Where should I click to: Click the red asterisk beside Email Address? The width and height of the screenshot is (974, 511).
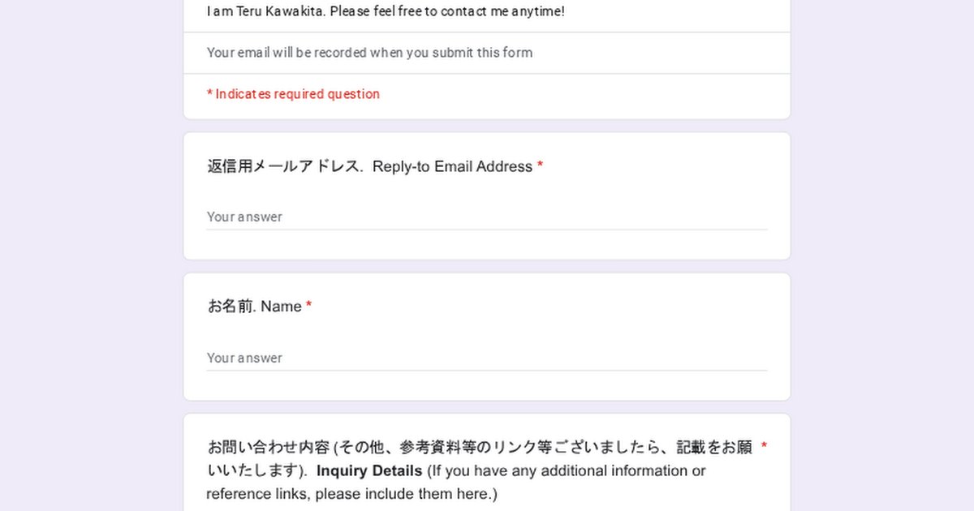tap(540, 166)
